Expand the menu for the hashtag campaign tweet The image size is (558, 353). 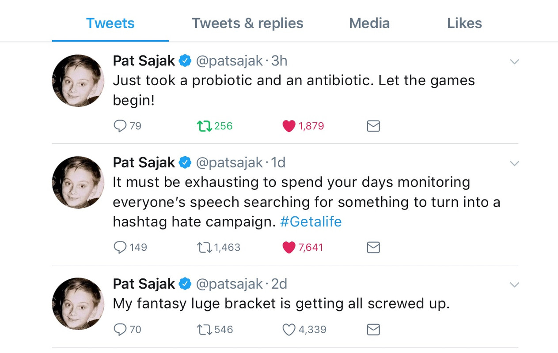[x=514, y=163]
